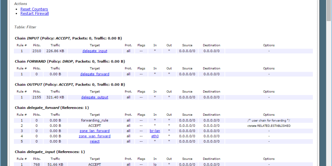Screen dimensions: 332x166
Task: Open the delegate_input target chain link
Action: pos(95,51)
